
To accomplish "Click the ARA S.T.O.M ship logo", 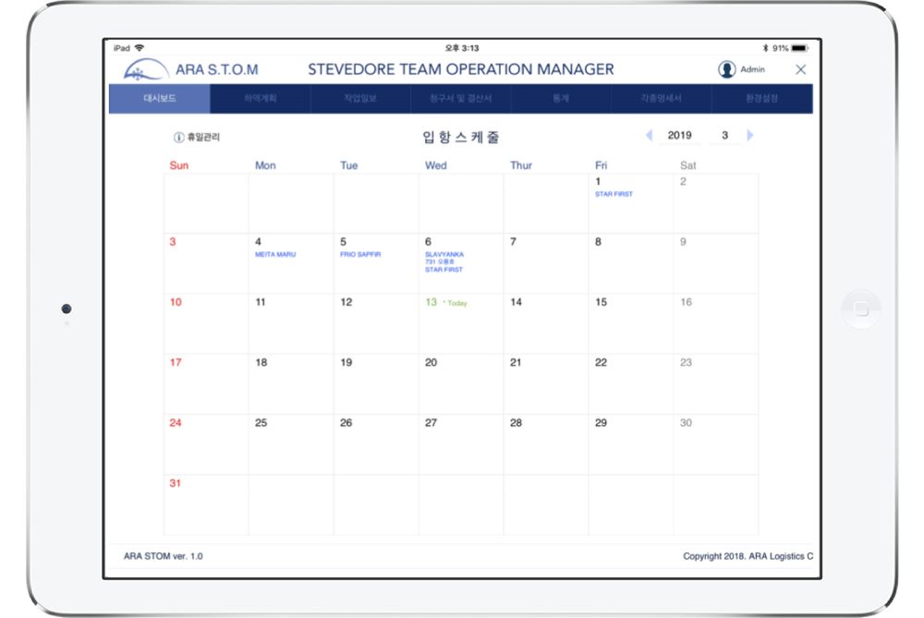I will [146, 69].
